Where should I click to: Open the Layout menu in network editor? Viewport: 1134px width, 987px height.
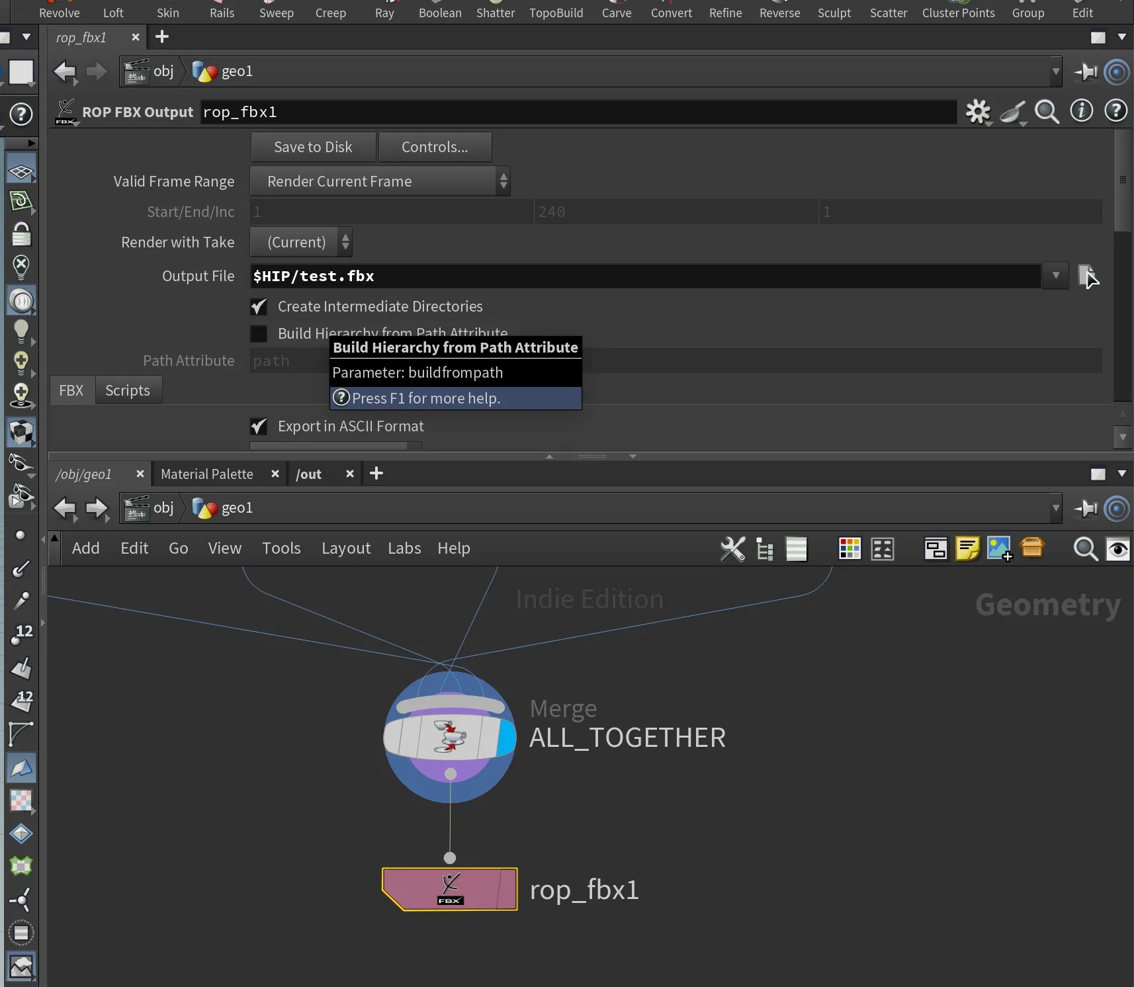pos(345,548)
